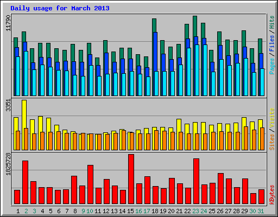Click the x-axis day label 27
The height and width of the screenshot is (217, 278).
228,211
